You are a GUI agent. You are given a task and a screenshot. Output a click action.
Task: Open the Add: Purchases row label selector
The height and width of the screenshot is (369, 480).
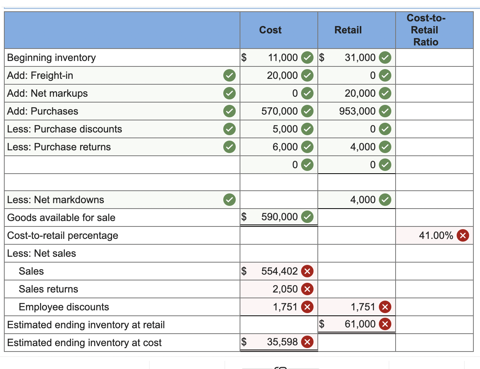point(122,111)
